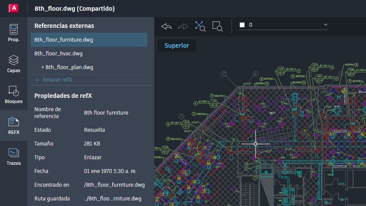Click the Estado value 'Resuelta'
The image size is (366, 206).
(x=94, y=130)
